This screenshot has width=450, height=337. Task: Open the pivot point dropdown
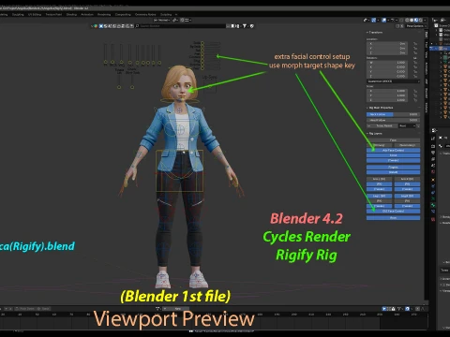click(x=175, y=20)
